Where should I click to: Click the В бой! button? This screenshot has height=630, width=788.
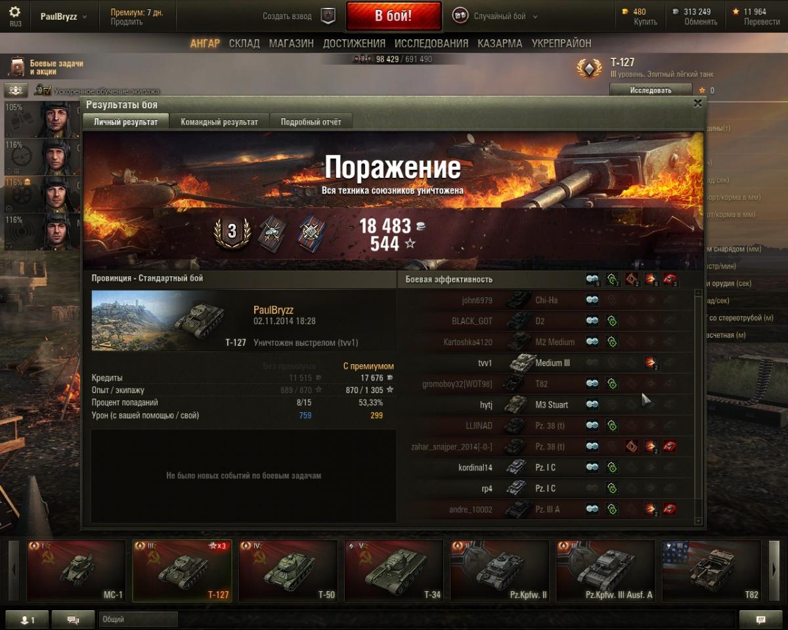pos(393,16)
